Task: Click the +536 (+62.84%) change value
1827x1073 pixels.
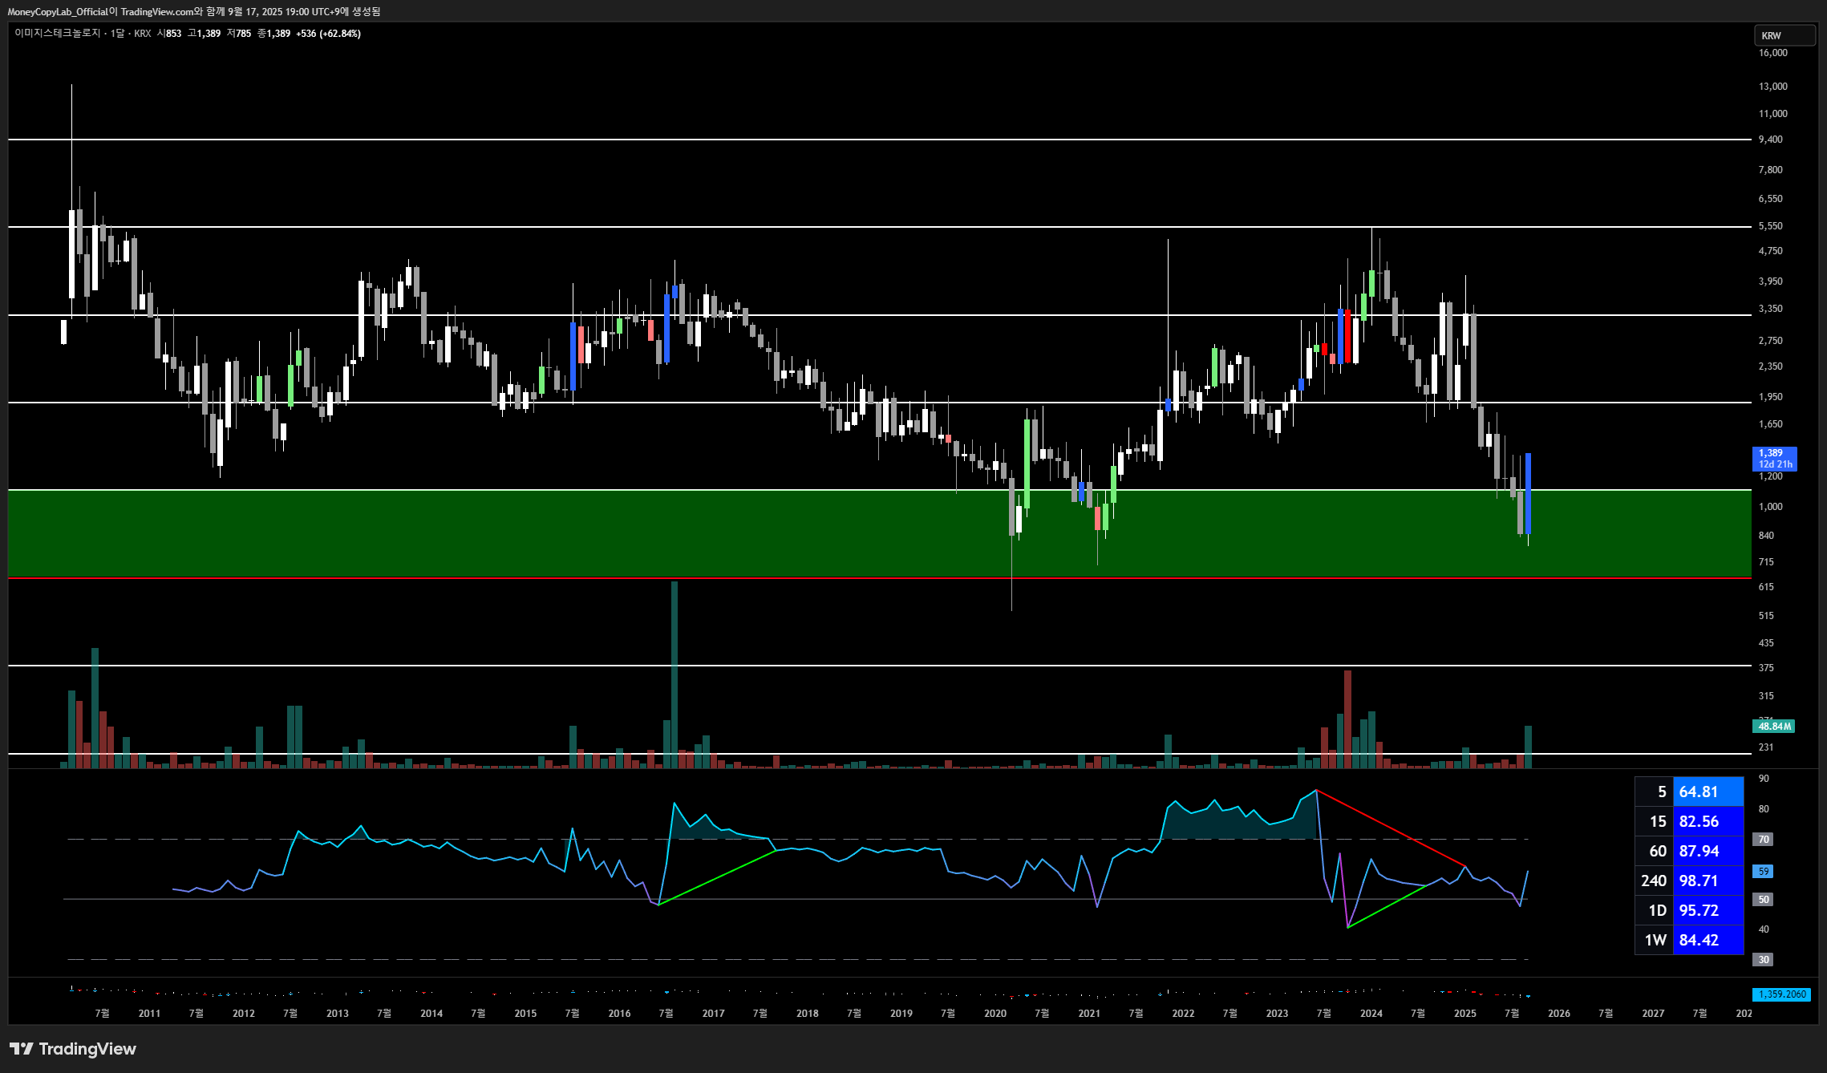Action: point(329,34)
